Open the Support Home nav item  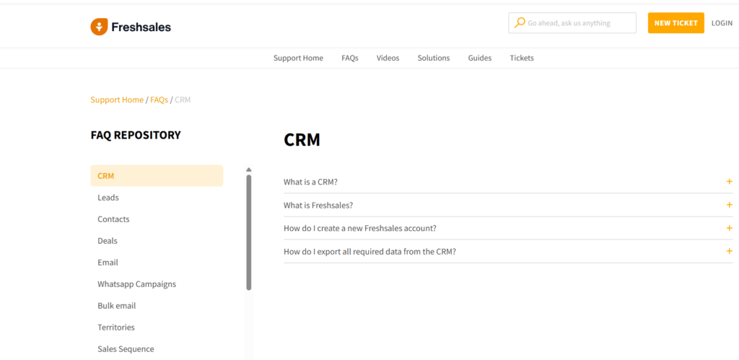pyautogui.click(x=298, y=58)
